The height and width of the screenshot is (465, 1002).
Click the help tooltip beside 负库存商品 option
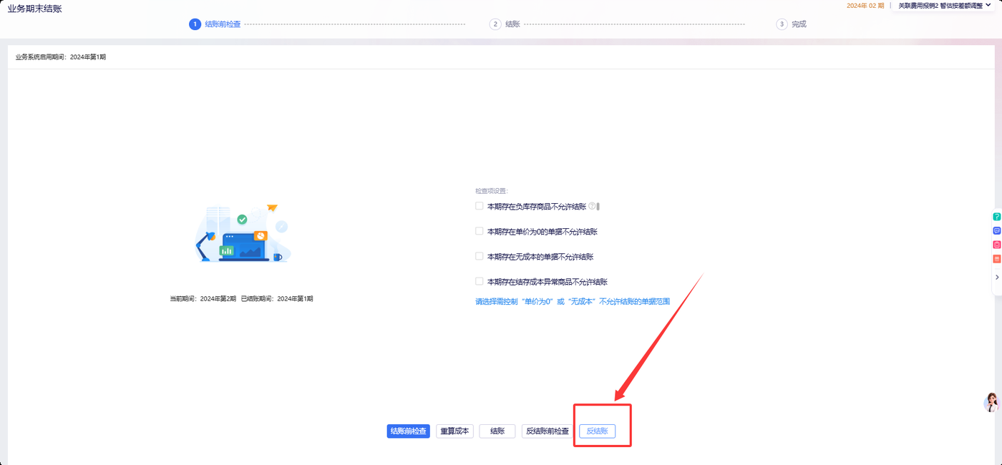coord(592,206)
